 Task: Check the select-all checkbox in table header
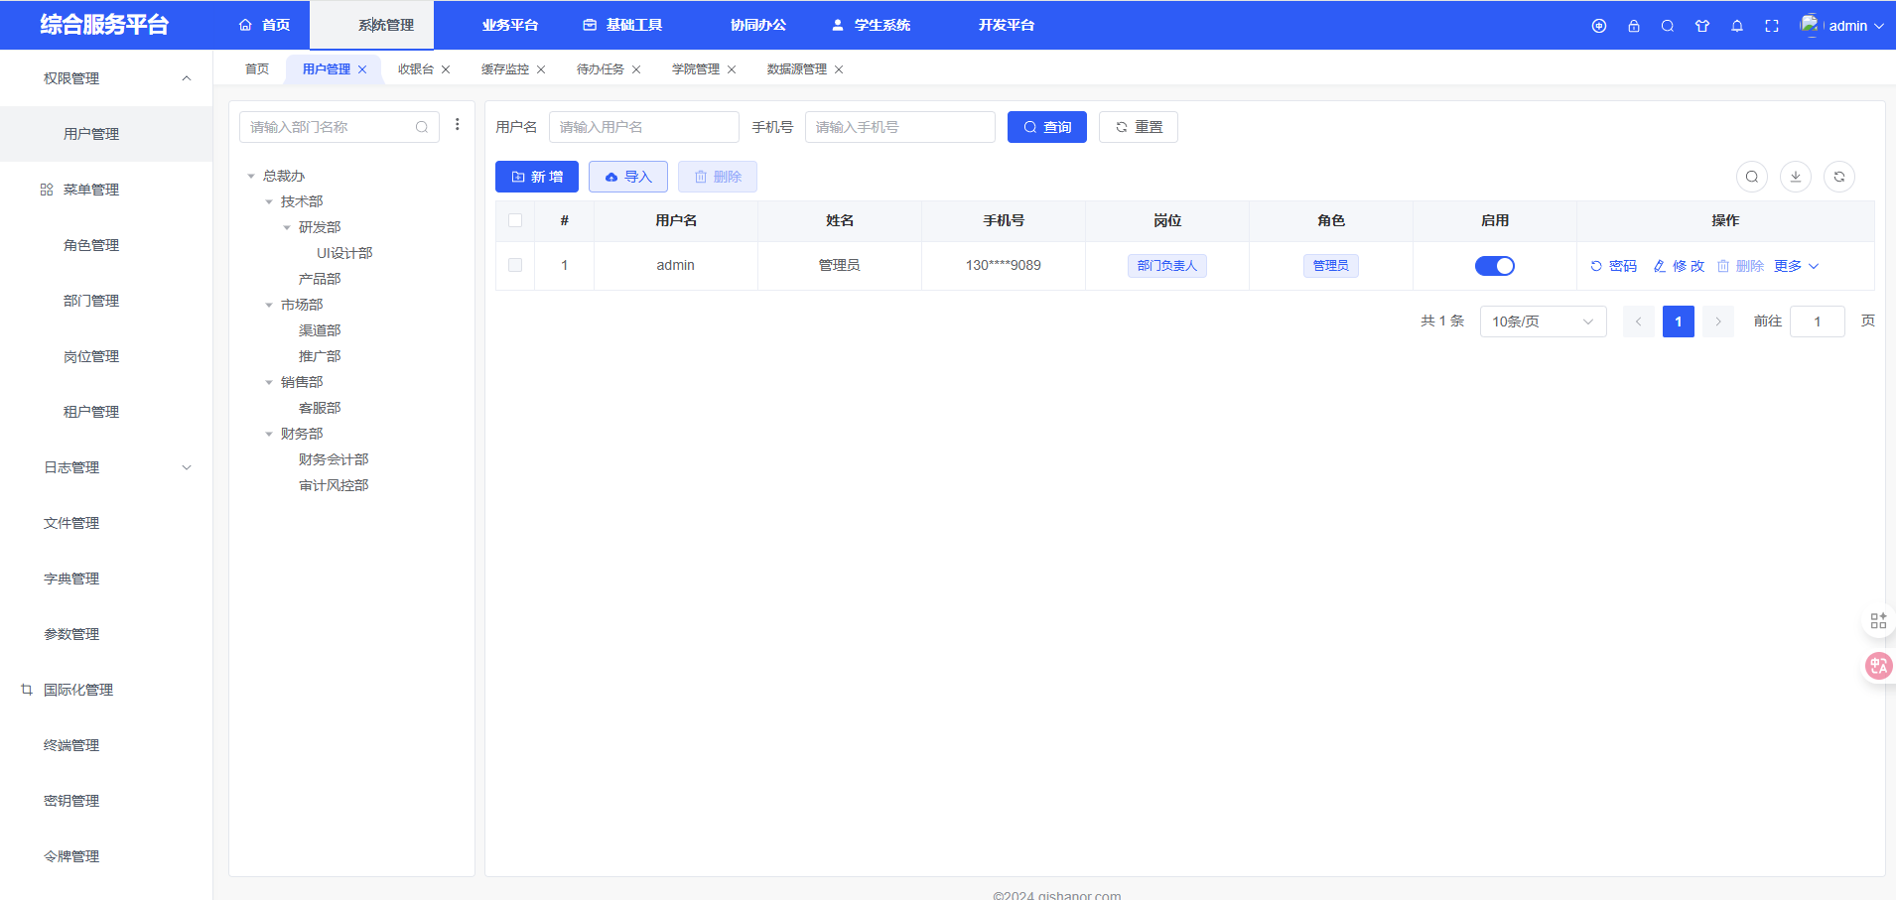515,220
